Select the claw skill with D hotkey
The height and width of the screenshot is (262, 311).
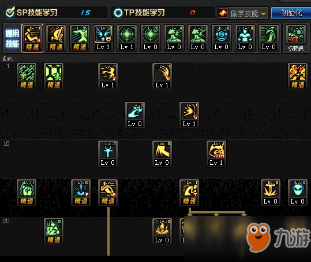162,72
